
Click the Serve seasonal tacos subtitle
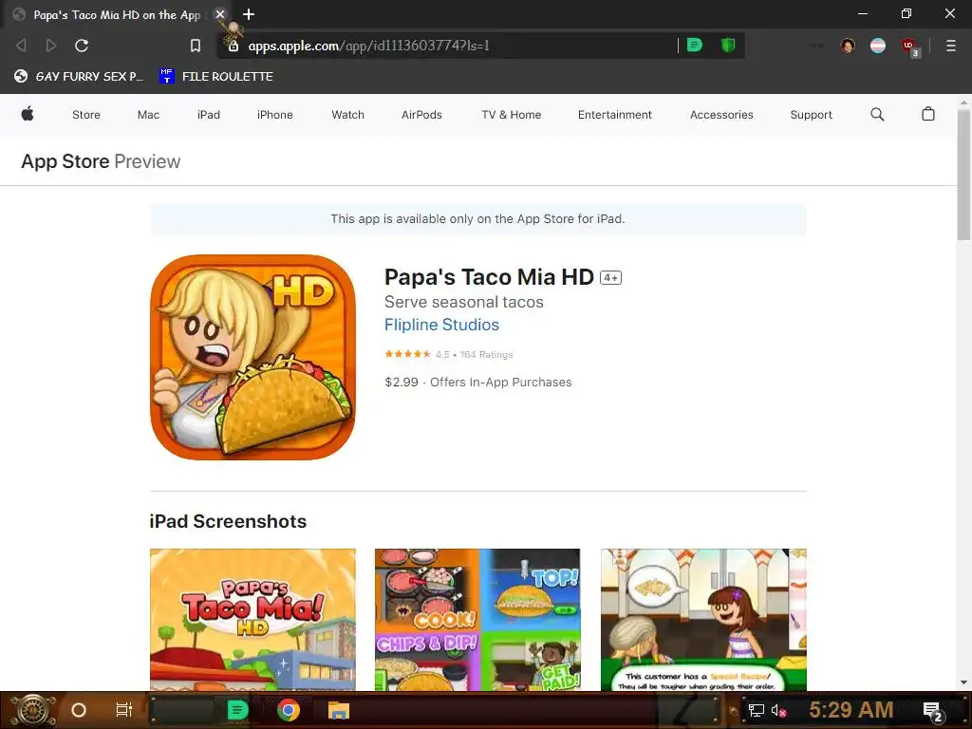tap(463, 302)
